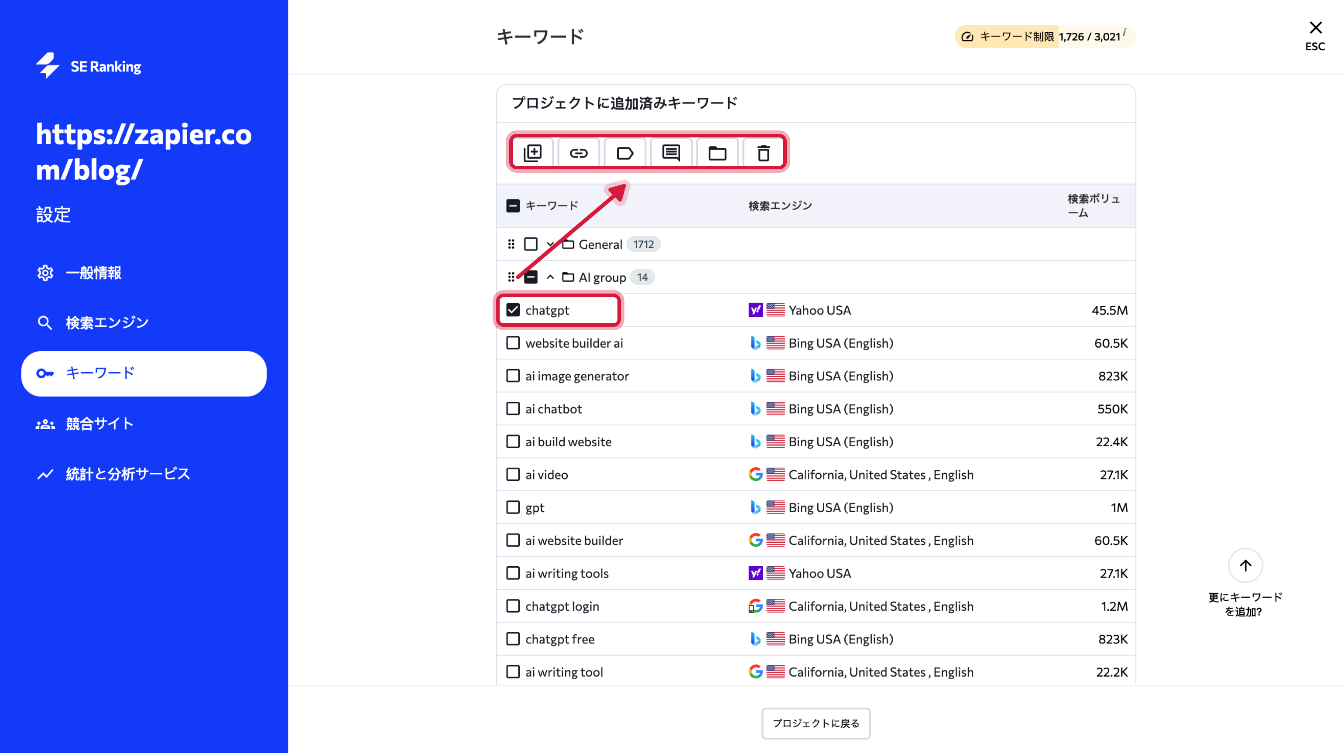Screen dimensions: 1344x753
Task: Check the General group checkbox
Action: pos(531,244)
